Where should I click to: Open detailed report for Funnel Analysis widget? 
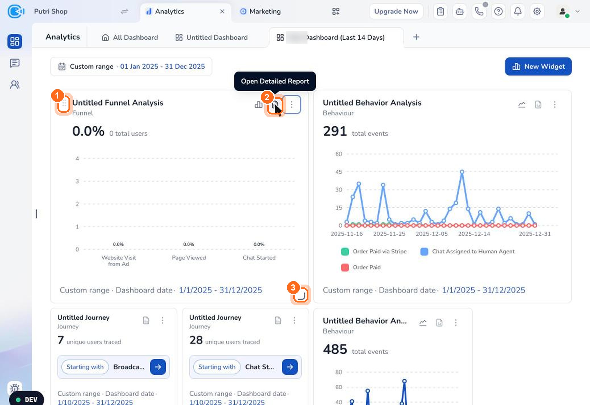275,105
